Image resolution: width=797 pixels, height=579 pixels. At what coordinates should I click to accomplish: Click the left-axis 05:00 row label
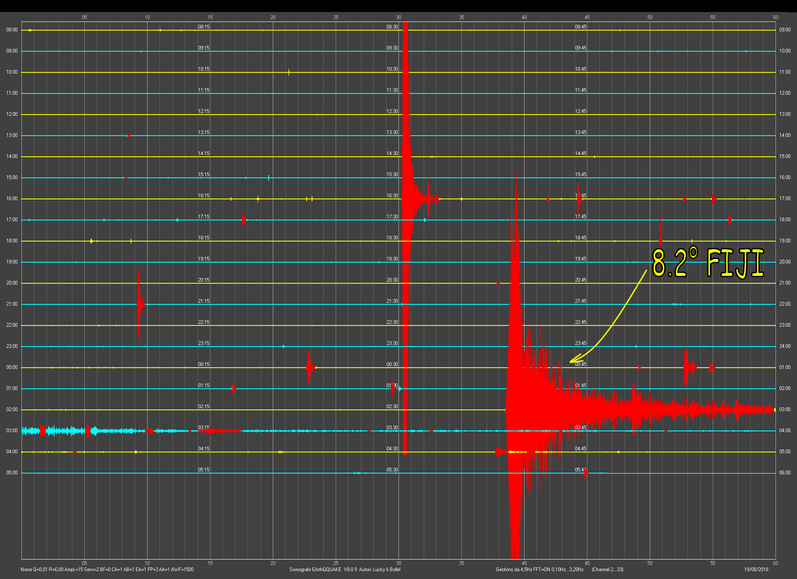[12, 473]
